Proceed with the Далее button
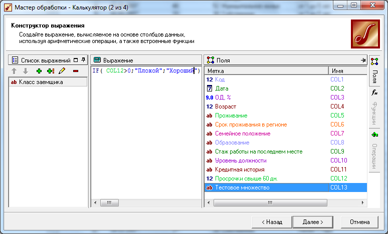The image size is (388, 234). (x=313, y=222)
